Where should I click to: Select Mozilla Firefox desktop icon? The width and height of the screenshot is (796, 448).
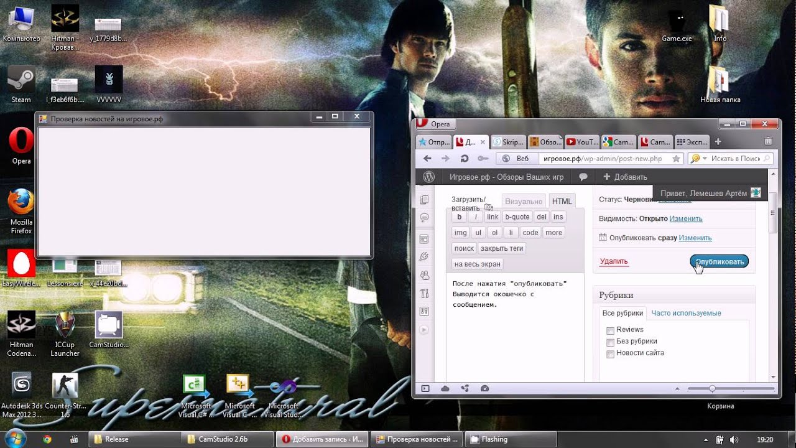[x=21, y=210]
